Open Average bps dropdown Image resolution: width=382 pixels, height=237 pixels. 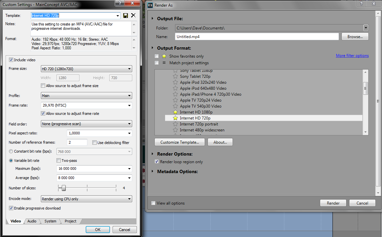[x=129, y=178]
